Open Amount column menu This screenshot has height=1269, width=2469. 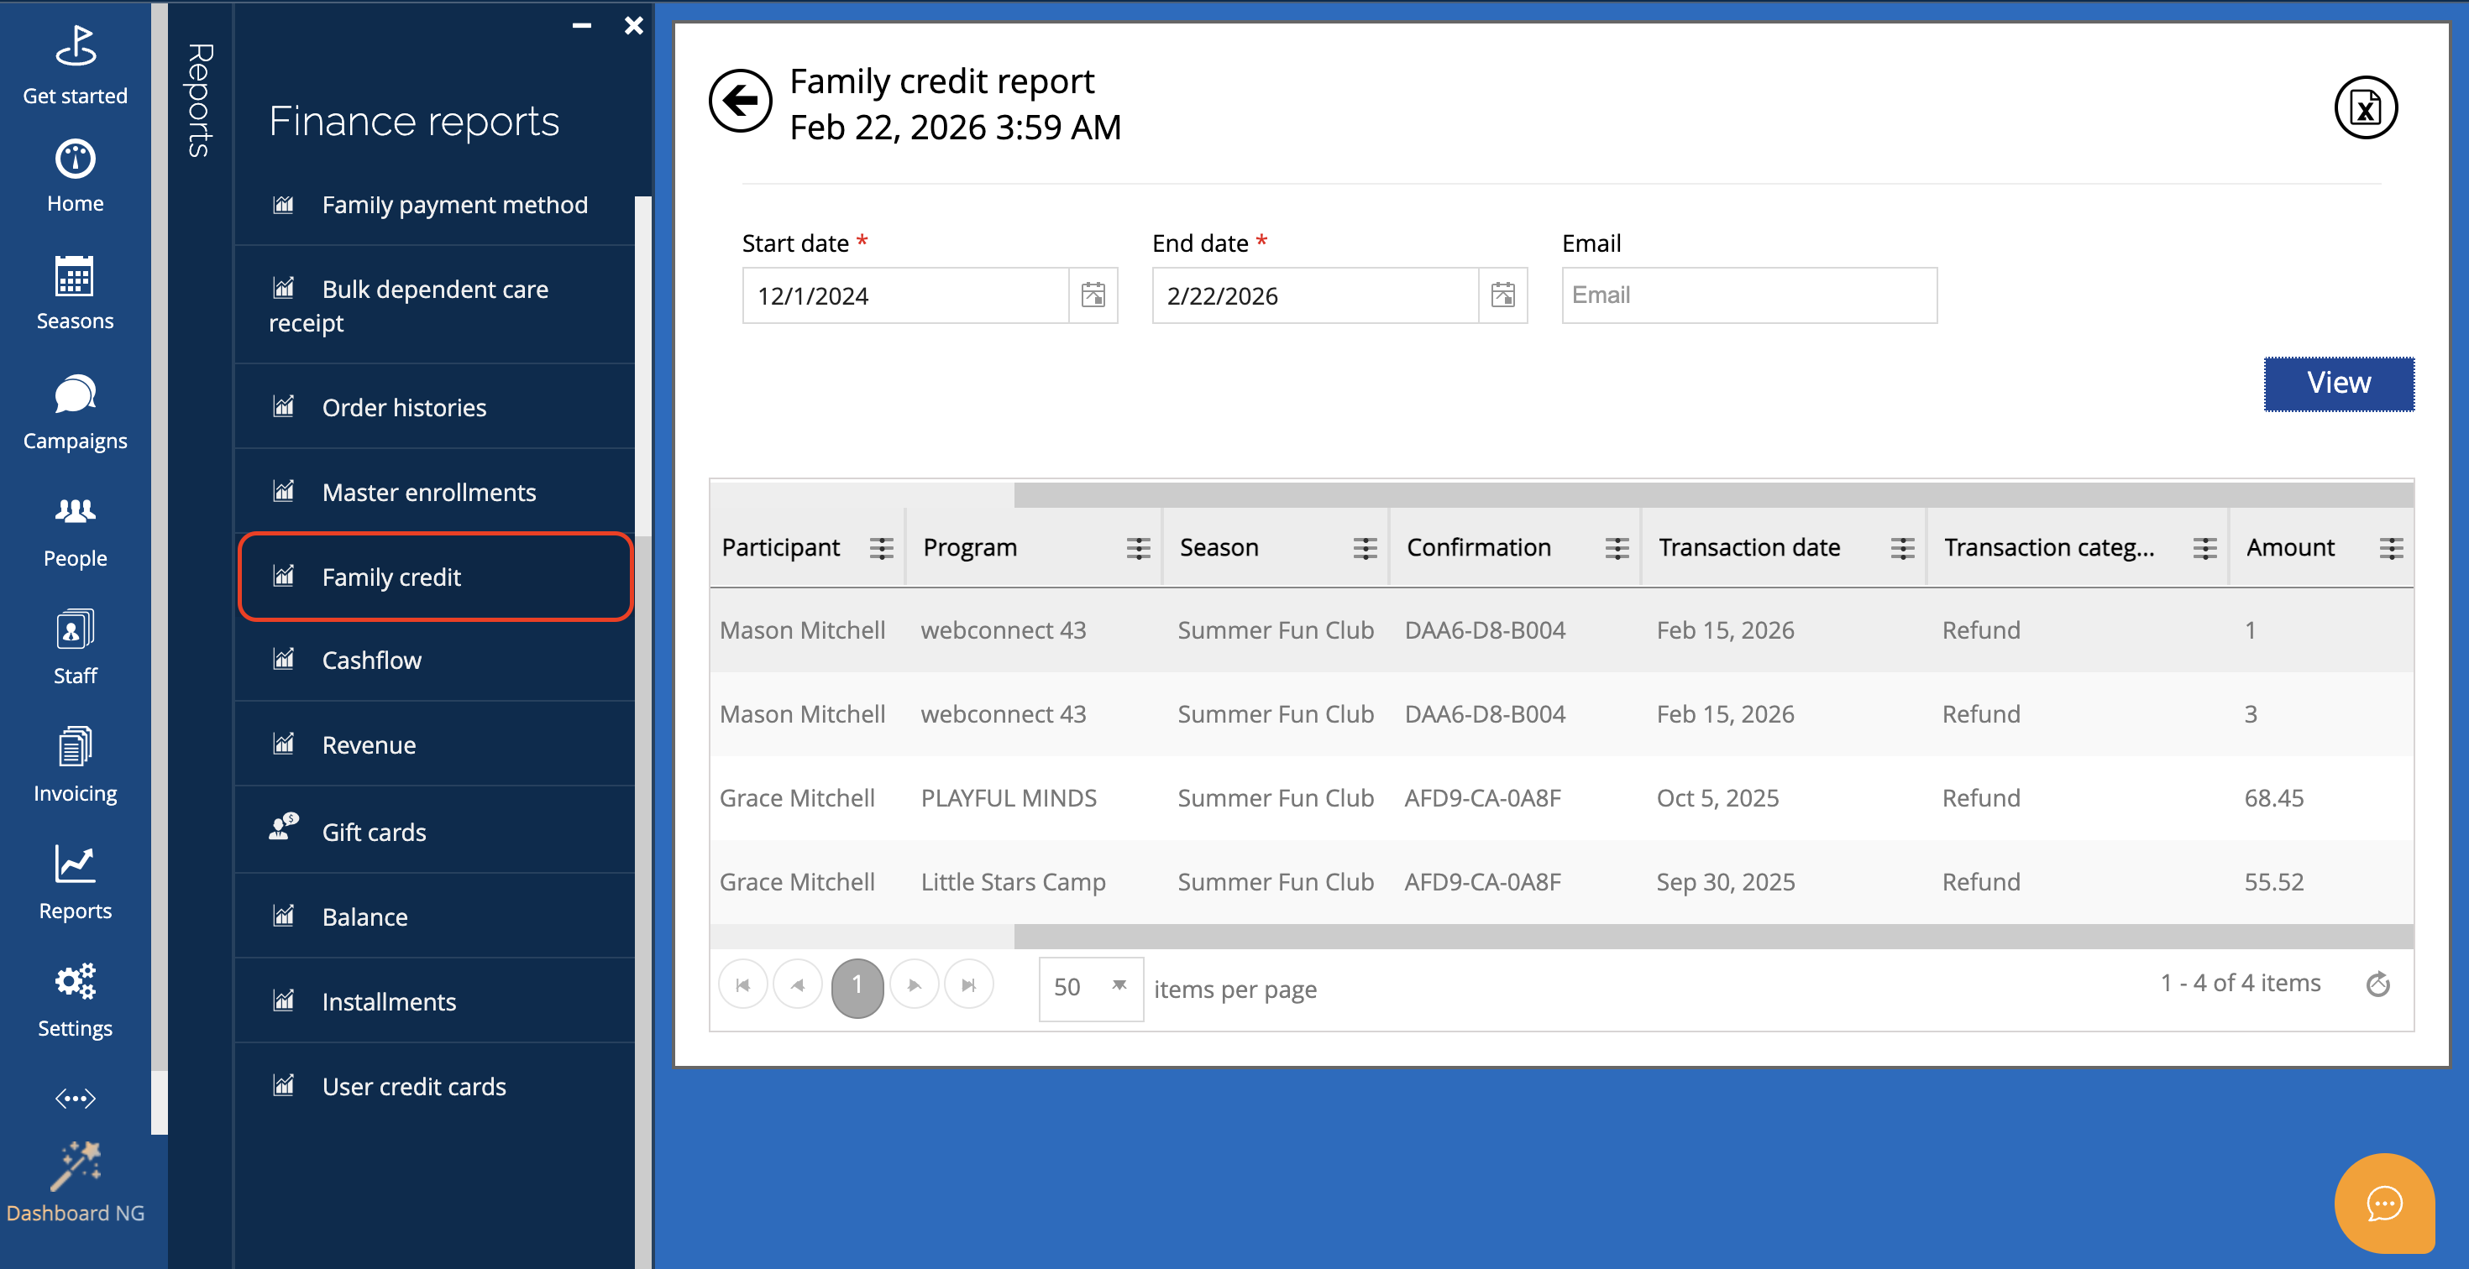tap(2390, 548)
